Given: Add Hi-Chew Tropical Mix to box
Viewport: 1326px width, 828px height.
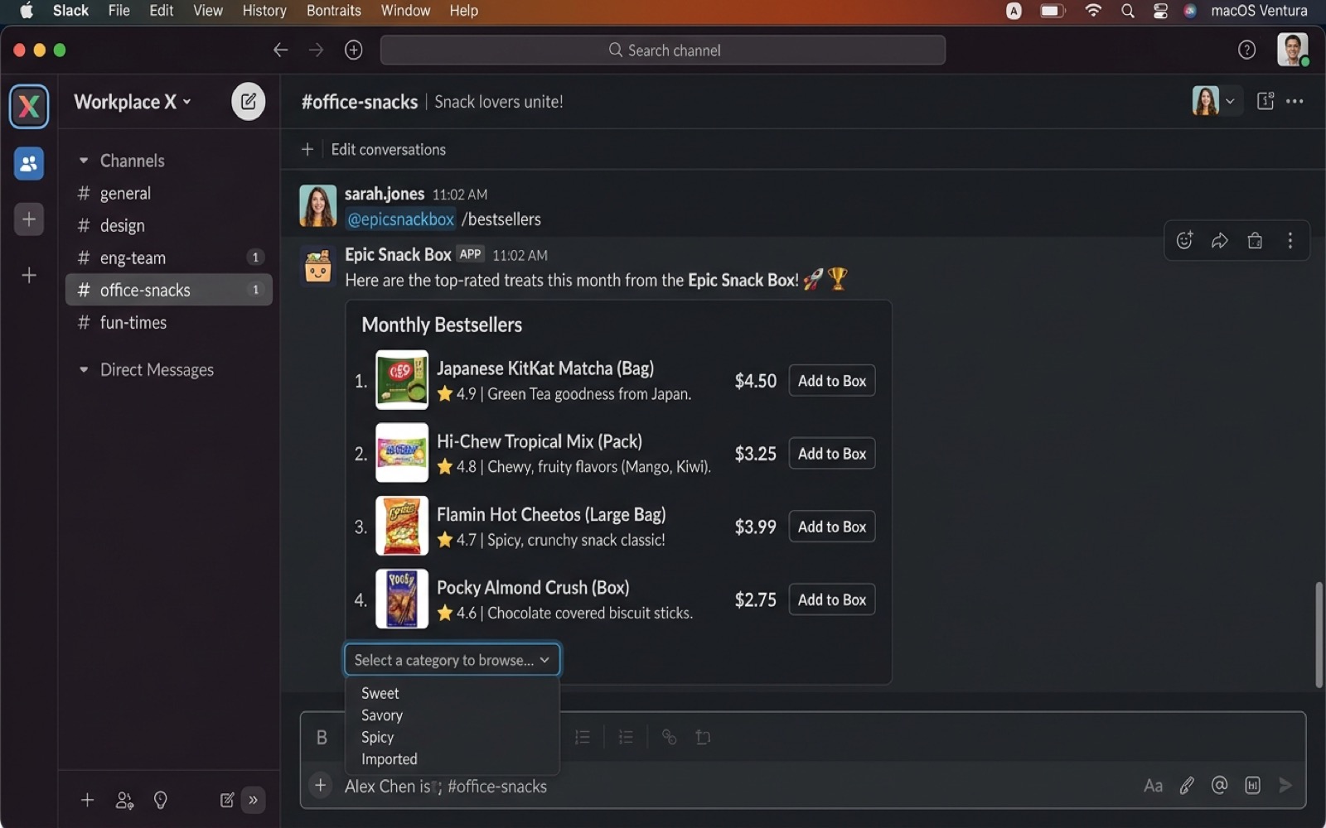Looking at the screenshot, I should (x=832, y=454).
